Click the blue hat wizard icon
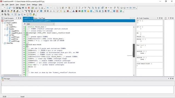Viewport: 175px width, 98px height. (74, 11)
